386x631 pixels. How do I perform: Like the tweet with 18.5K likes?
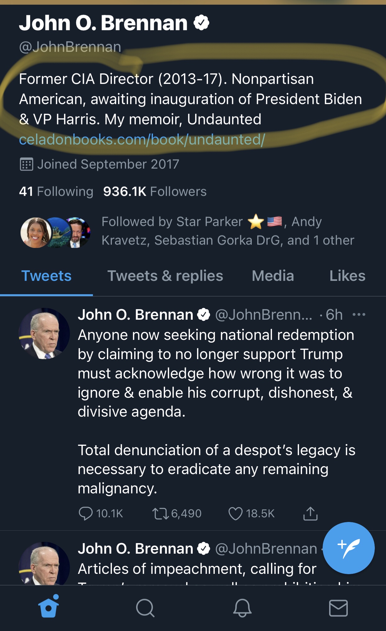coord(235,513)
